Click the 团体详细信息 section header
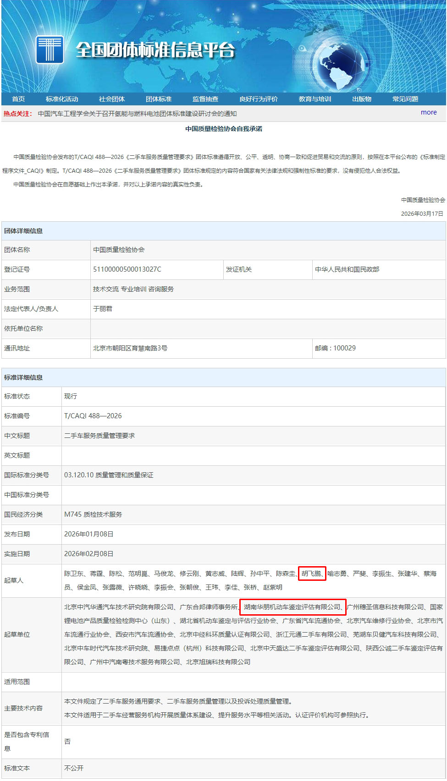 pyautogui.click(x=23, y=231)
